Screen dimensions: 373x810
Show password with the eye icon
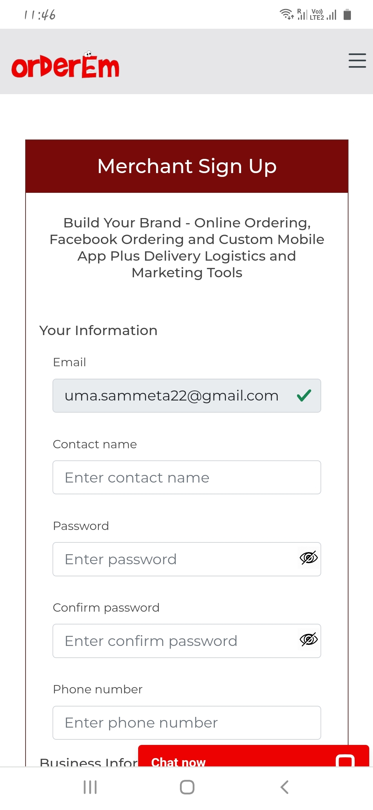[308, 558]
